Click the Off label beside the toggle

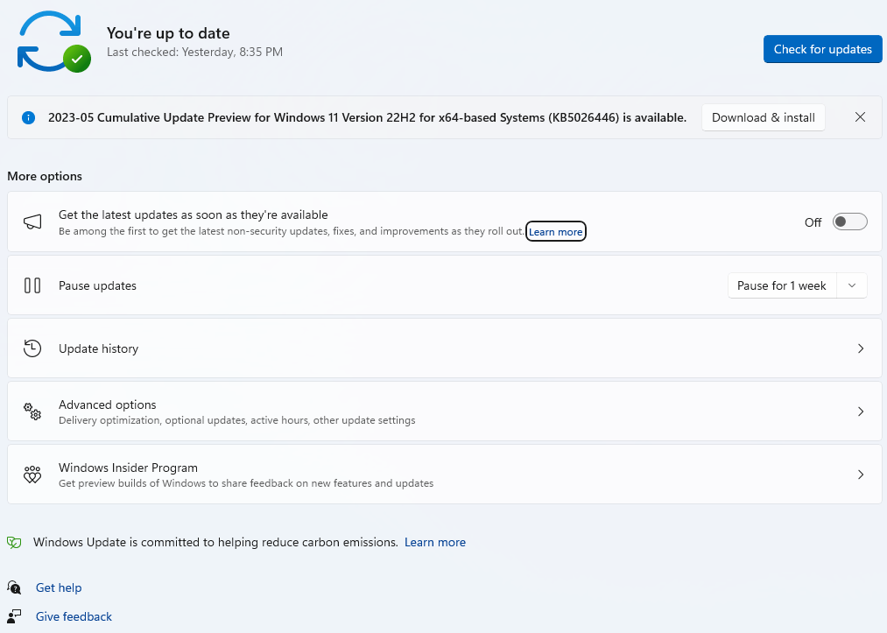(813, 222)
